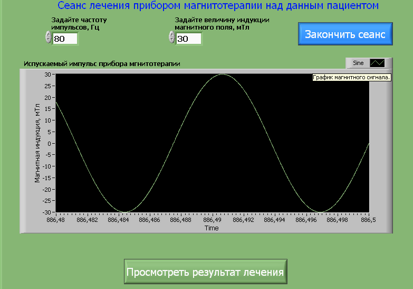Click the blue session heading text
This screenshot has height=289, width=413.
(218, 5)
